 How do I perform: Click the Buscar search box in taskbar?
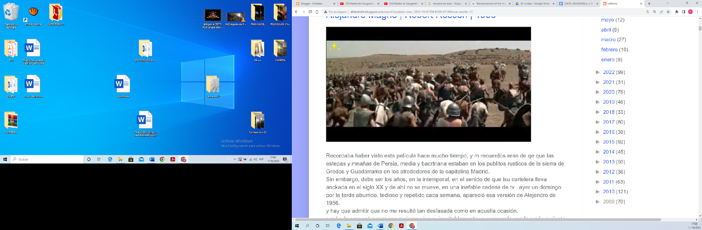pyautogui.click(x=47, y=159)
